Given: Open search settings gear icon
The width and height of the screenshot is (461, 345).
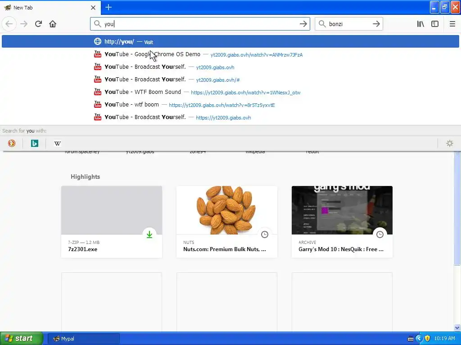Looking at the screenshot, I should point(450,143).
